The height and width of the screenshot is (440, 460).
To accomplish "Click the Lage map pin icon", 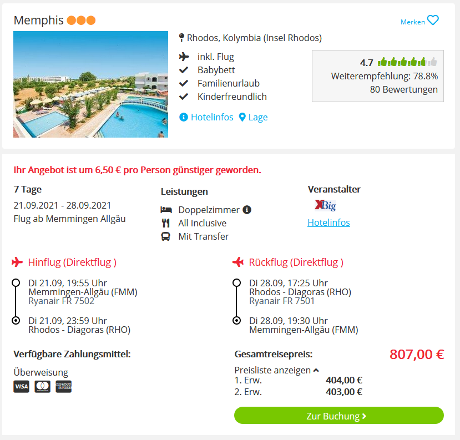I will click(x=242, y=117).
